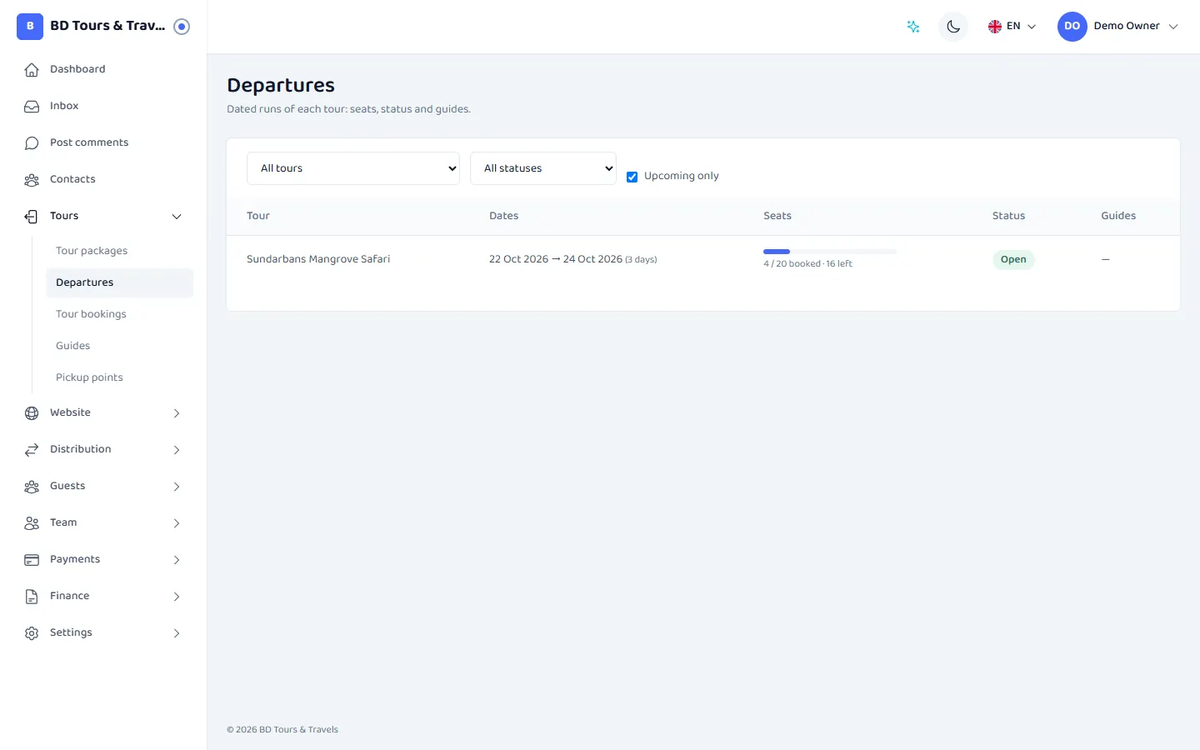Open the Tour packages submenu item
The image size is (1200, 750).
tap(119, 251)
